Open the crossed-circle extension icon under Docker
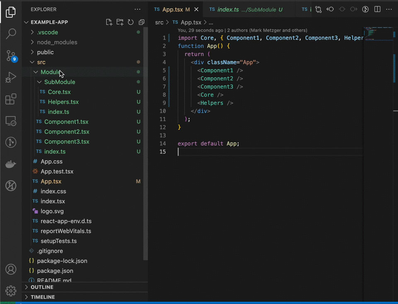The height and width of the screenshot is (304, 398). 11,186
